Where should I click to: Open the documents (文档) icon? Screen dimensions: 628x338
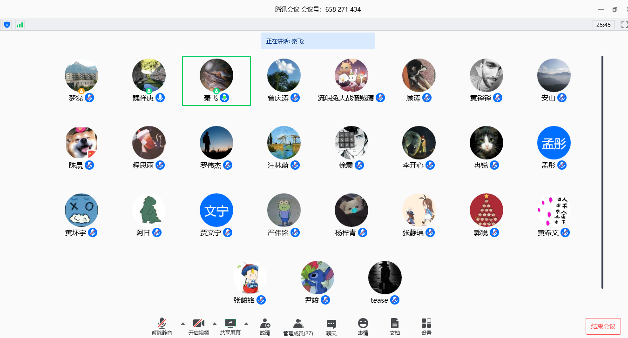pos(394,324)
